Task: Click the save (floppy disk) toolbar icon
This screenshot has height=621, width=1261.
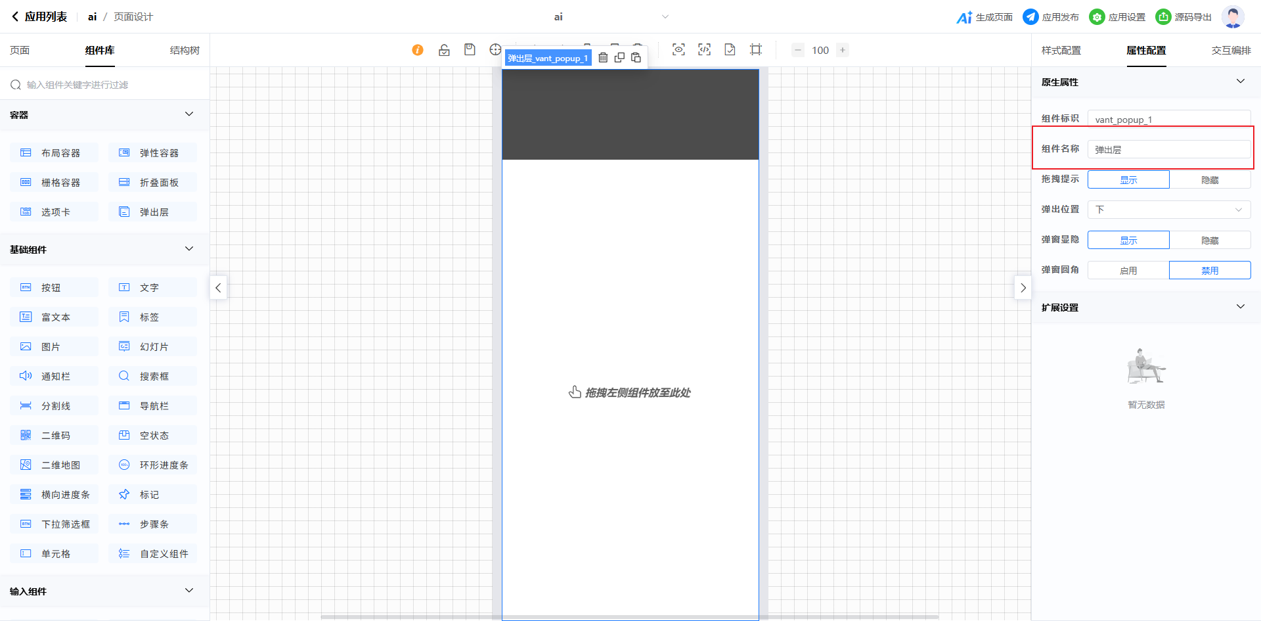Action: pyautogui.click(x=470, y=50)
